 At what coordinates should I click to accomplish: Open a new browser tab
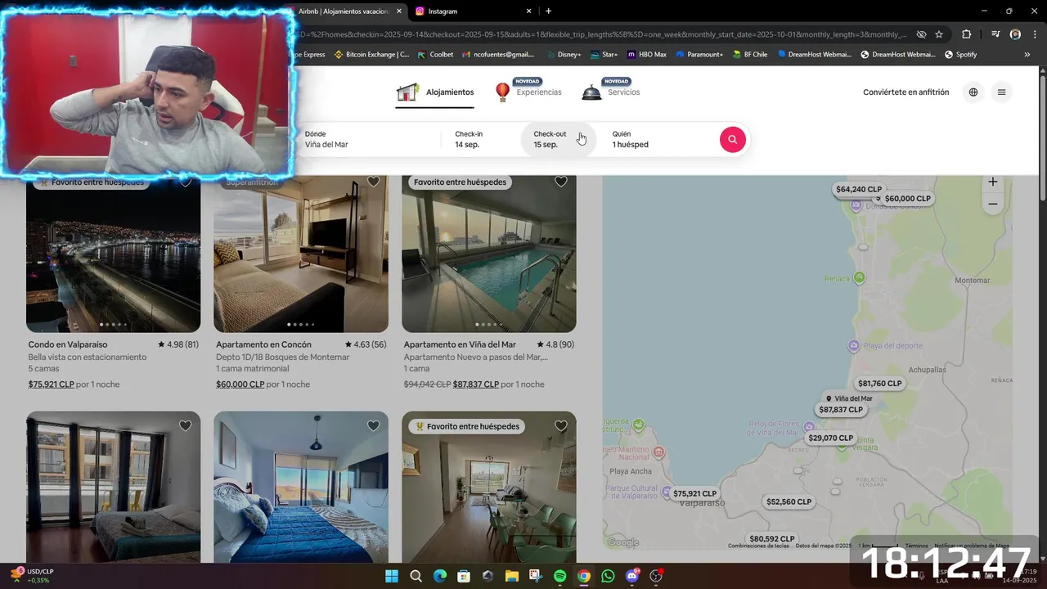(x=548, y=11)
